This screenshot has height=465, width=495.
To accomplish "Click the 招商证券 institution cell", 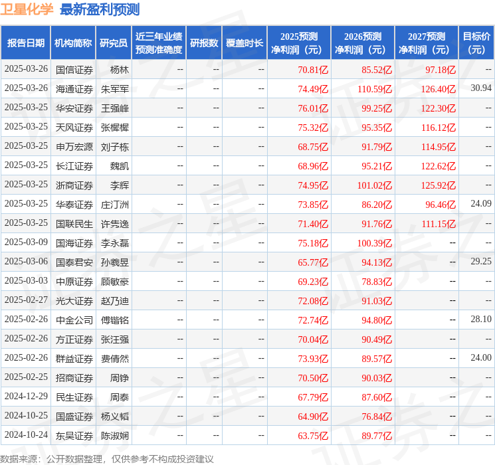I will 74,378.
